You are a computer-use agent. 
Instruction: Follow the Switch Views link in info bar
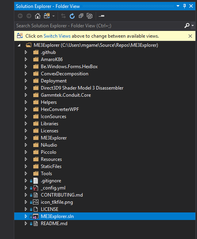pyautogui.click(x=57, y=36)
